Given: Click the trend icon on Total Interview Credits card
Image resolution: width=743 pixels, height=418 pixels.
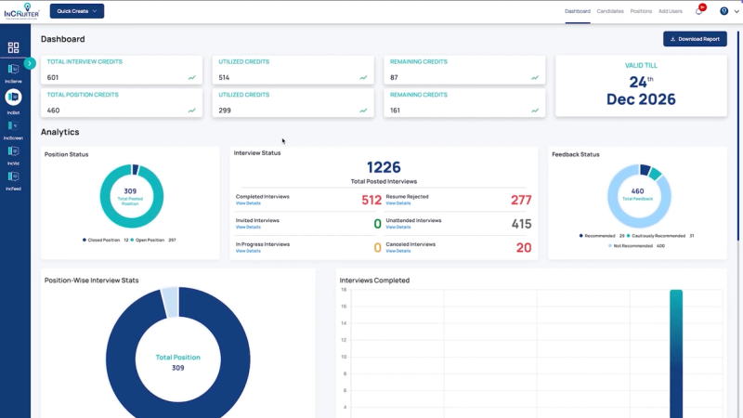Looking at the screenshot, I should [192, 78].
